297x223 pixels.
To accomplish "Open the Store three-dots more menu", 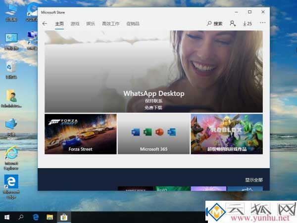I will coord(262,23).
